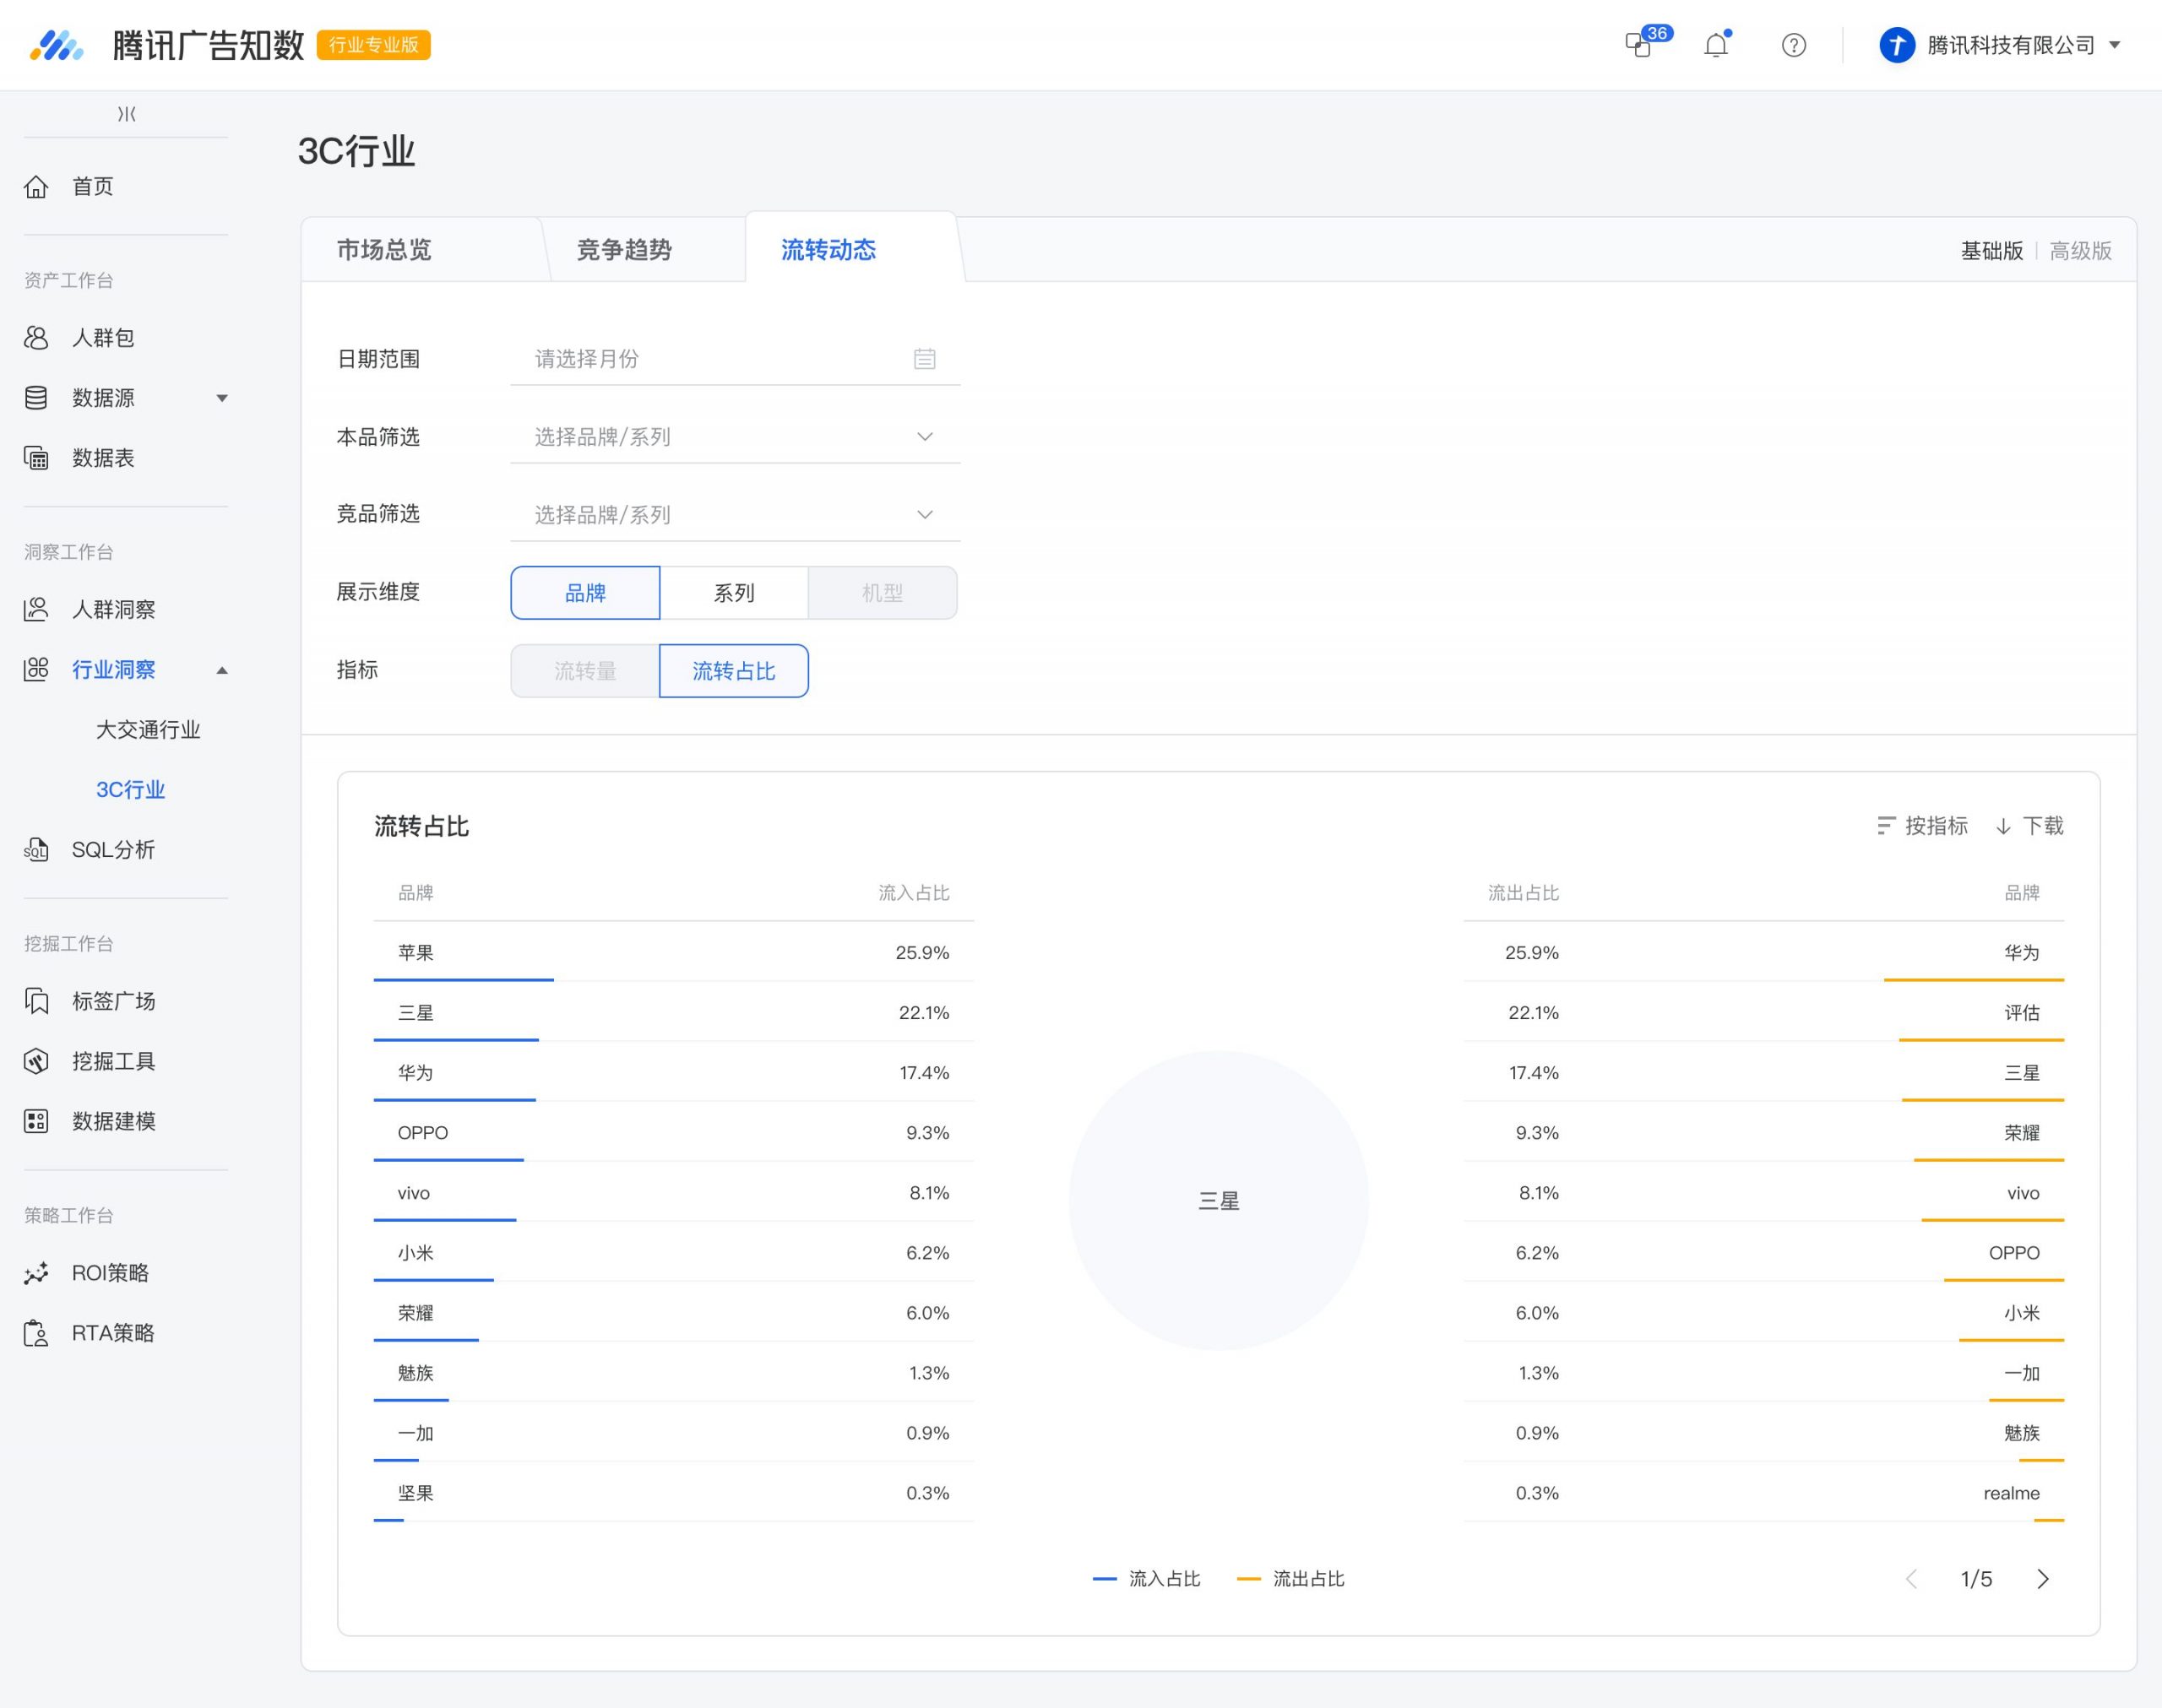Click the 行业专业版 badge
Screen dimensions: 2162x1708
pyautogui.click(x=373, y=45)
